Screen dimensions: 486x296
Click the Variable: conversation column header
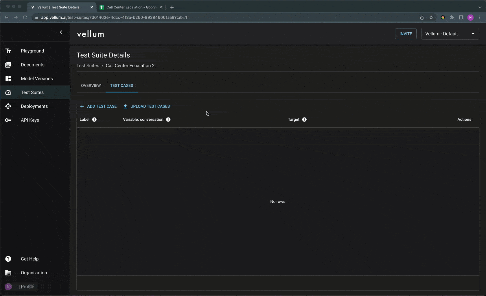[143, 120]
